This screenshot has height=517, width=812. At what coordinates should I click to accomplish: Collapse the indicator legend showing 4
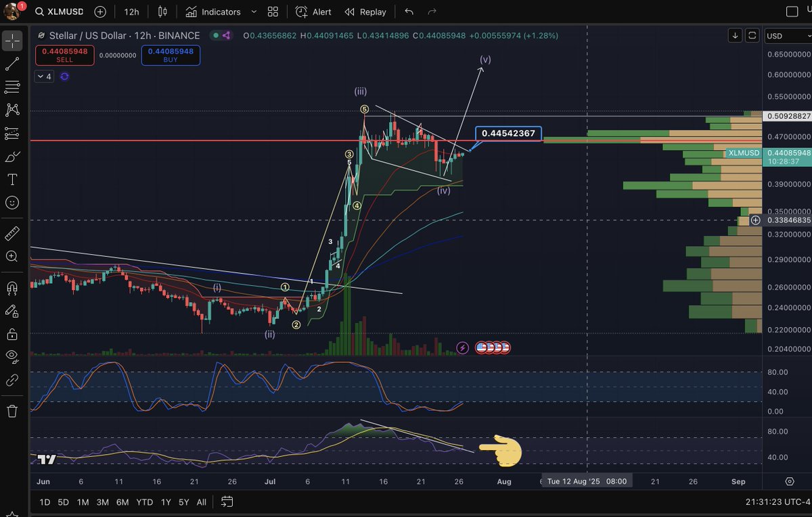[44, 76]
